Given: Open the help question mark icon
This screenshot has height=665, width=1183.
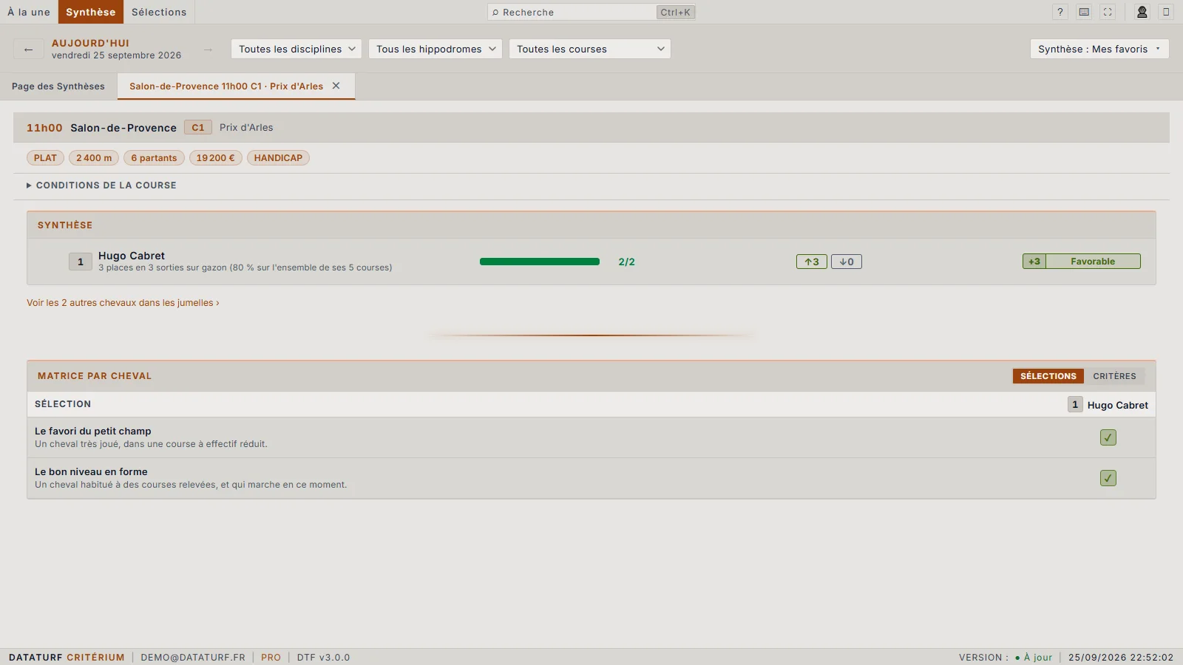Looking at the screenshot, I should pos(1060,12).
